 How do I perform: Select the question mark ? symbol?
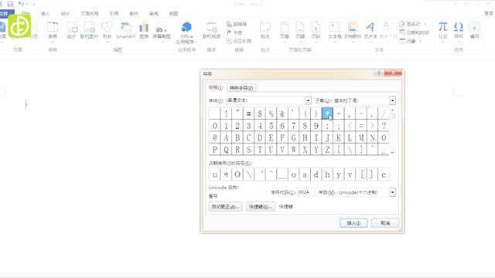click(384, 125)
